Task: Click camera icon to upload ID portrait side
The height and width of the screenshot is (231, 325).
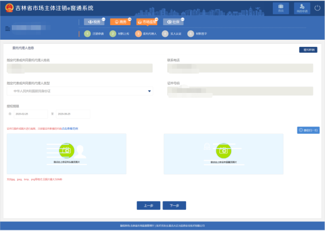Action: 66,150
